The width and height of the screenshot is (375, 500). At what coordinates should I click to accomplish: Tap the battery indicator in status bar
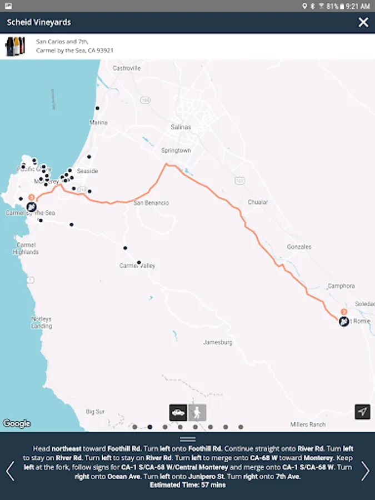[342, 6]
